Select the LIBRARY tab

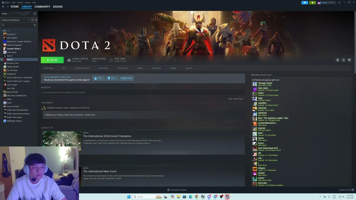27,7
